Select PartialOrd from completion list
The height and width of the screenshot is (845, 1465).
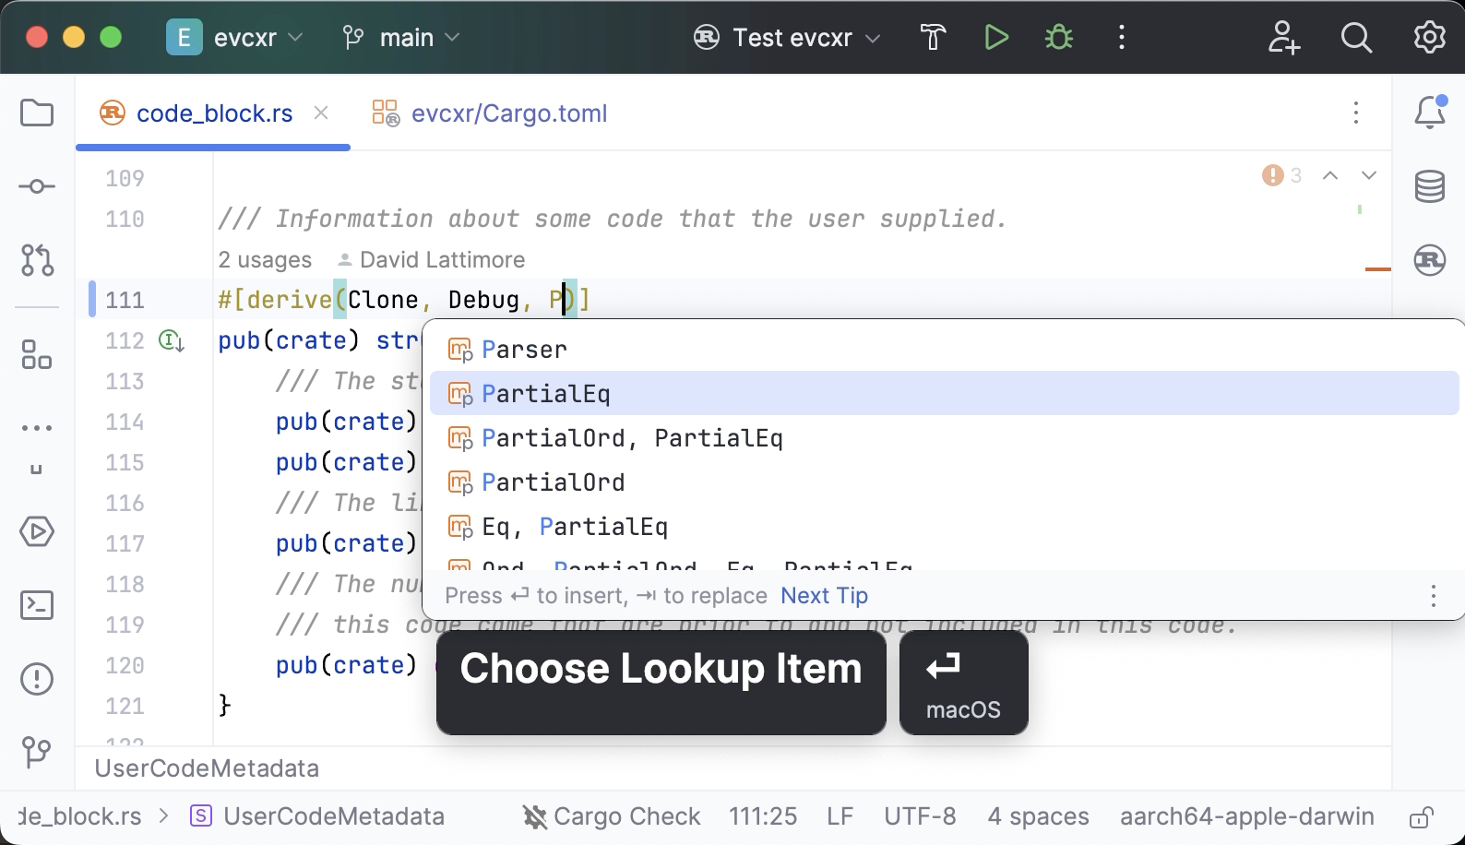[x=553, y=482]
